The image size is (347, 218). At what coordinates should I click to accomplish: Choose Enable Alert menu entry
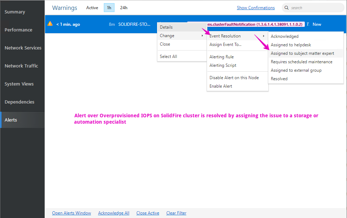[237, 86]
